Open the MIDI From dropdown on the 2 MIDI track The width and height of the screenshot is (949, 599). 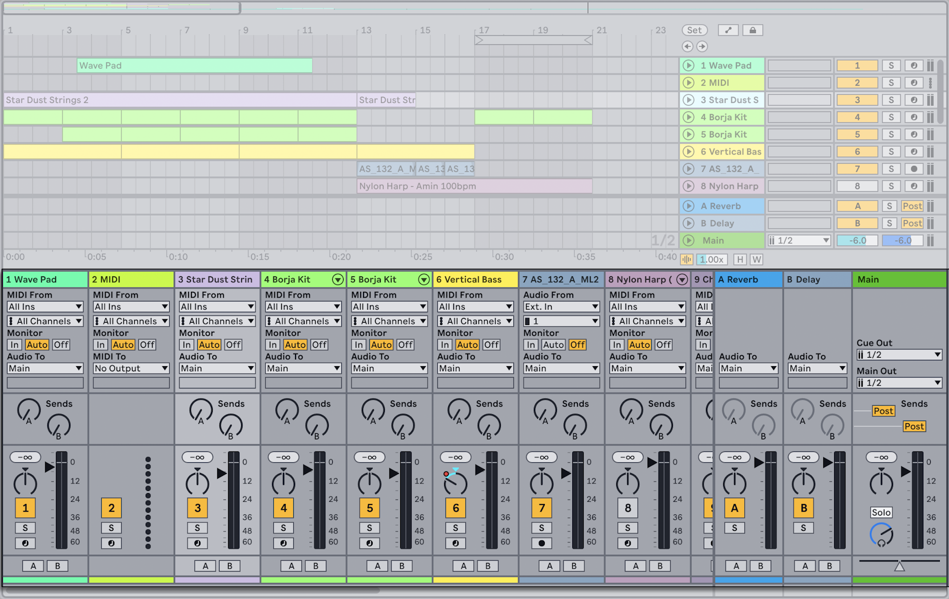131,306
